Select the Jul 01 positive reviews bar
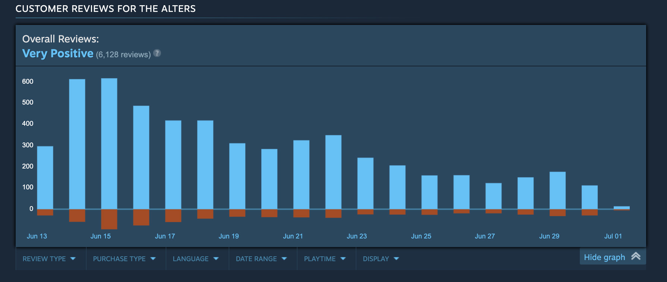 [x=622, y=208]
